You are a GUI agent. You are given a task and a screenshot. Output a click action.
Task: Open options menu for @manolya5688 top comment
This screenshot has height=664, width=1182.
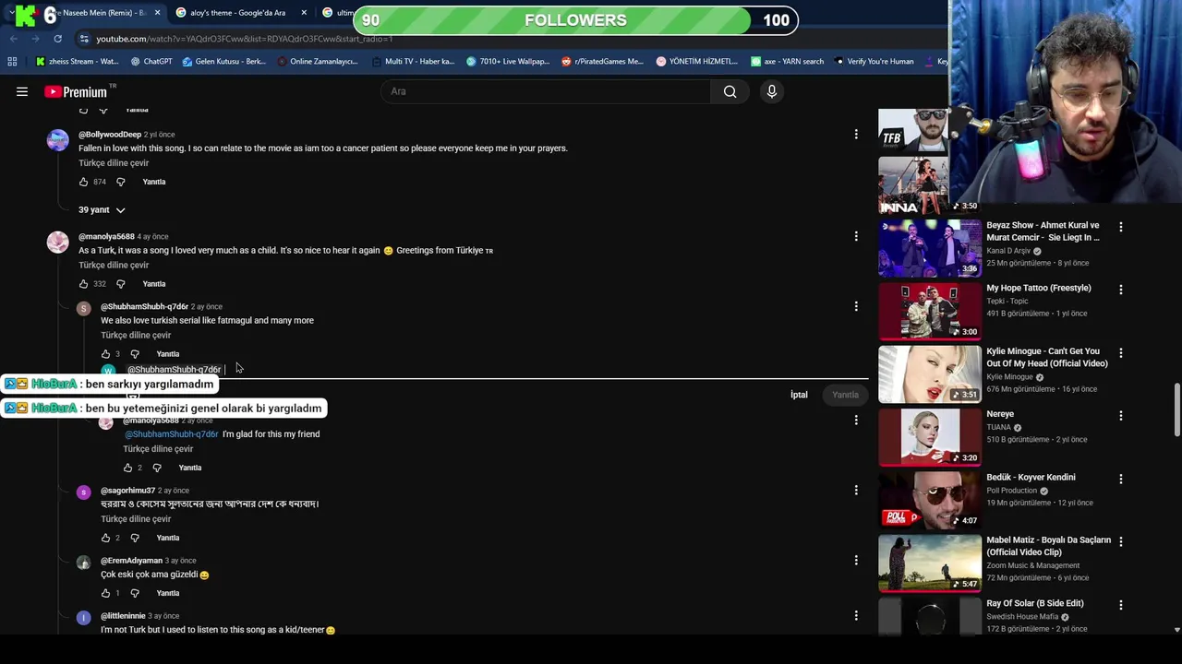856,237
